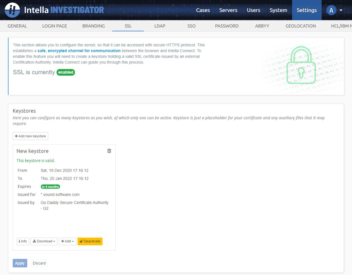
Task: Click the Intella Investigator logo icon
Action: 12,10
